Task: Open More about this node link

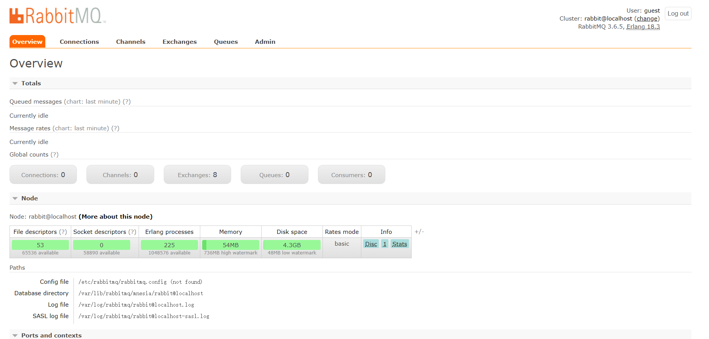Action: pos(116,216)
